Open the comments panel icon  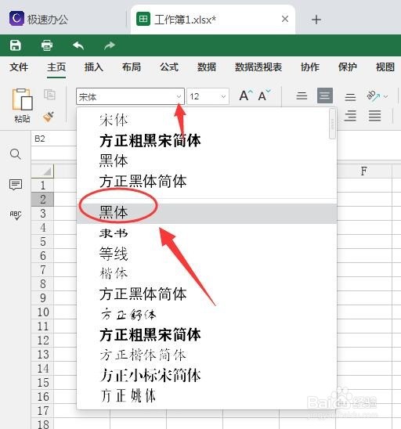tap(16, 185)
